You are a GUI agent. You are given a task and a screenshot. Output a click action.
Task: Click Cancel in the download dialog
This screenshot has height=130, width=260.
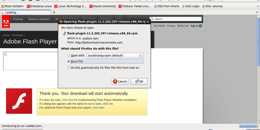coord(120,81)
